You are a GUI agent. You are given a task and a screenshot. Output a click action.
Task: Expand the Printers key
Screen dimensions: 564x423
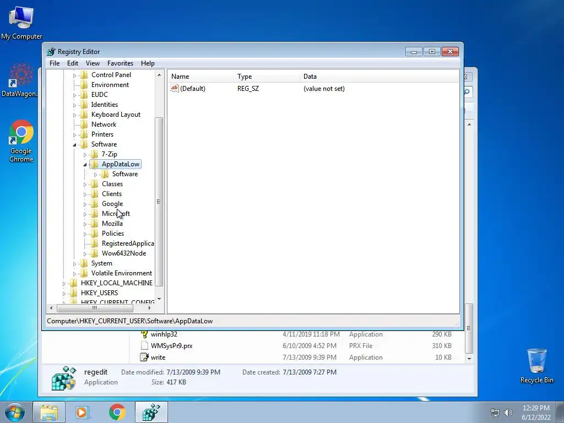point(74,135)
